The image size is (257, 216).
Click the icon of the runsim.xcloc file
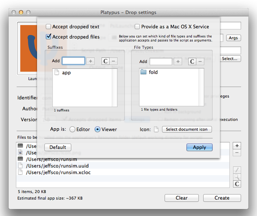[20, 172]
